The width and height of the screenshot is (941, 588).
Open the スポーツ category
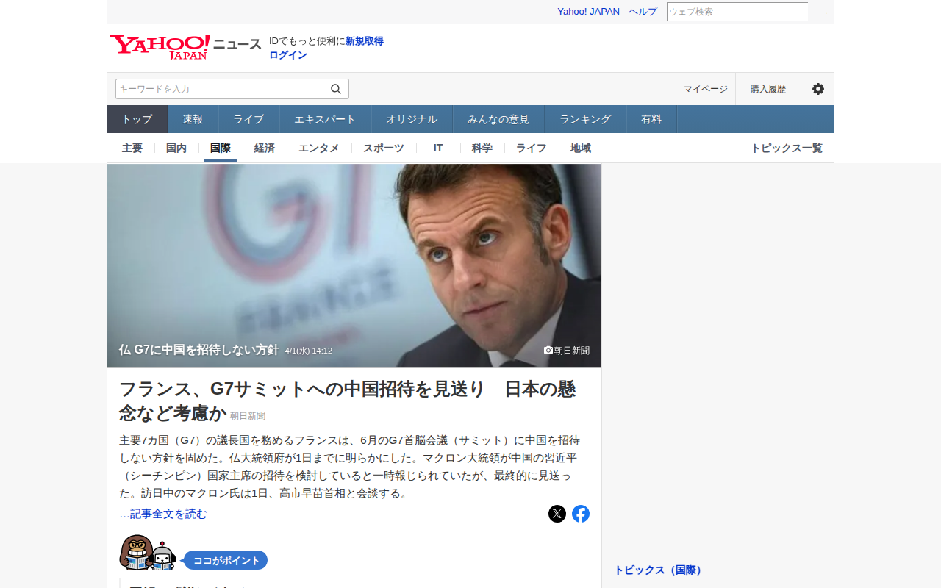384,148
